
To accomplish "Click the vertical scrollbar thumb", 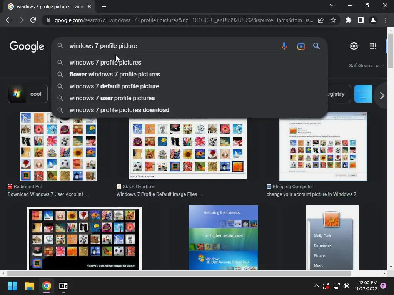I will 391,51.
